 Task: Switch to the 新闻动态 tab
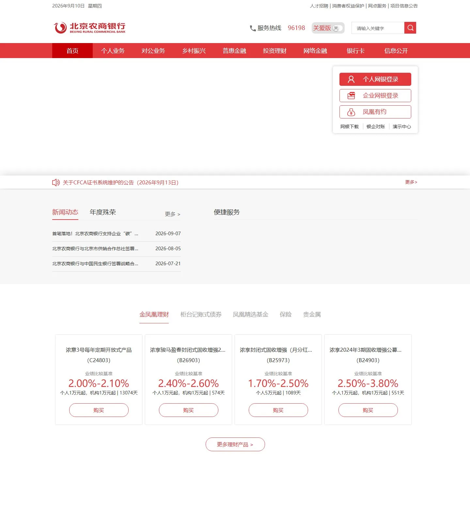[x=65, y=212]
